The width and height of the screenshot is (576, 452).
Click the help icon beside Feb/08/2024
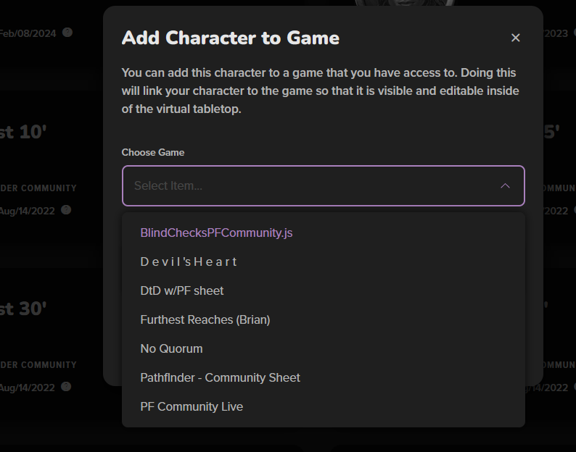(67, 33)
